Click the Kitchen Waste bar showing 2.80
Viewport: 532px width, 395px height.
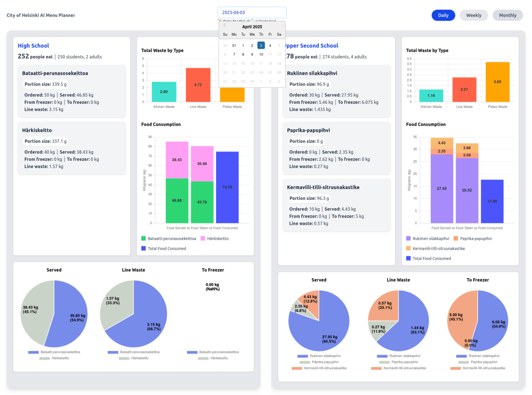point(164,92)
